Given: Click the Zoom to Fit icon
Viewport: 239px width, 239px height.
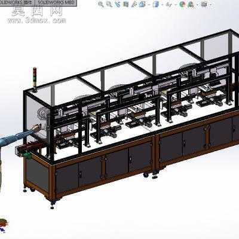Looking at the screenshot, I should tap(101, 4).
